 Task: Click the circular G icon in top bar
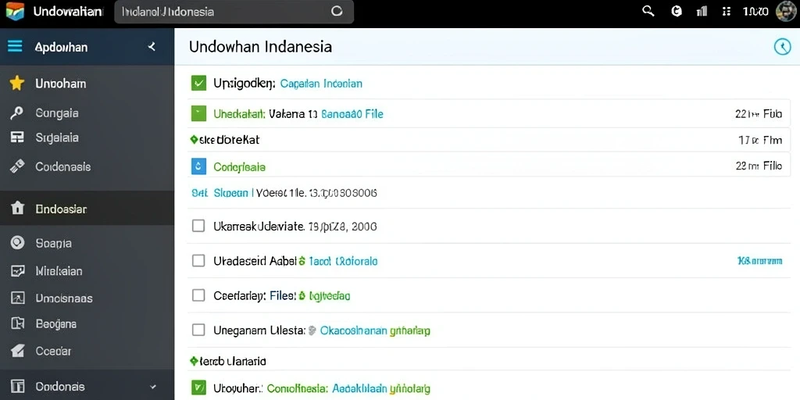677,11
